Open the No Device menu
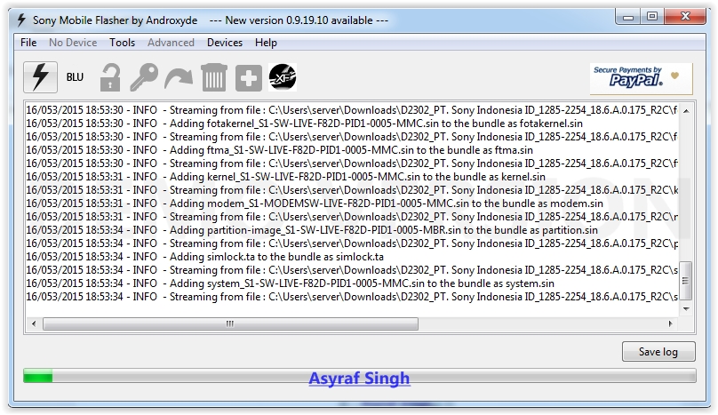Screen dimensions: 718x415 (73, 43)
